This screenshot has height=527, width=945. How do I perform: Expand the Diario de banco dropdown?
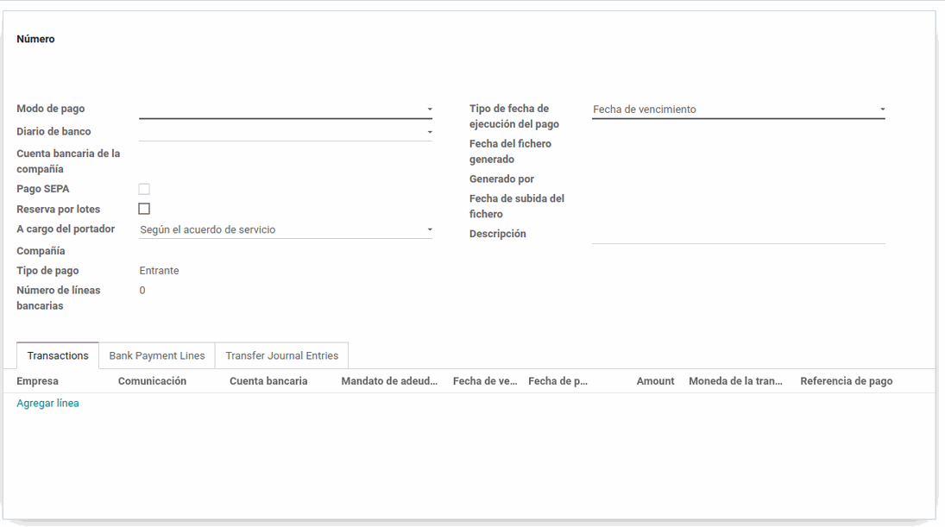(285, 132)
